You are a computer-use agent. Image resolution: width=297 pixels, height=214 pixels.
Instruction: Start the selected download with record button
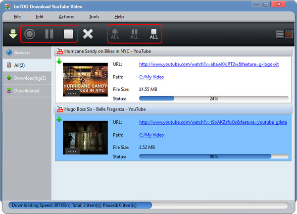click(30, 34)
